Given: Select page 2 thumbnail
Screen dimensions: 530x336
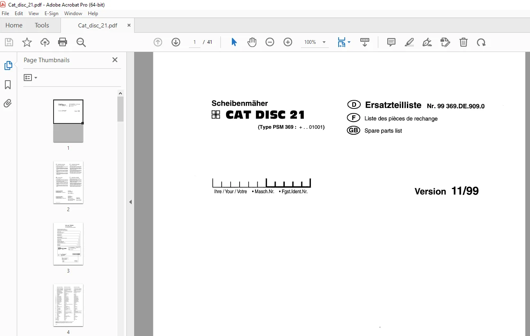Looking at the screenshot, I should click(x=68, y=182).
